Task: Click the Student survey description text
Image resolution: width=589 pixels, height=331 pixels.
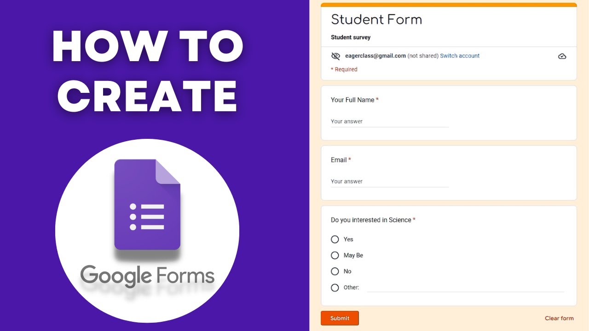Action: tap(351, 37)
